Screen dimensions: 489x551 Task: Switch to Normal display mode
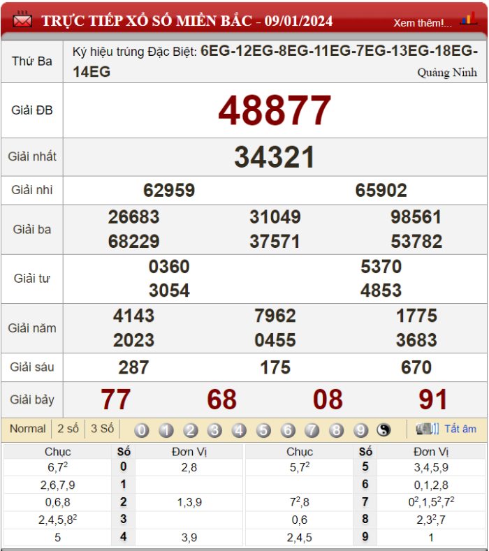(28, 429)
